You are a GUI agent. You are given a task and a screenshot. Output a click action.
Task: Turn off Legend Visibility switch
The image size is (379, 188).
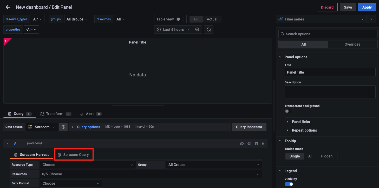[x=289, y=184]
